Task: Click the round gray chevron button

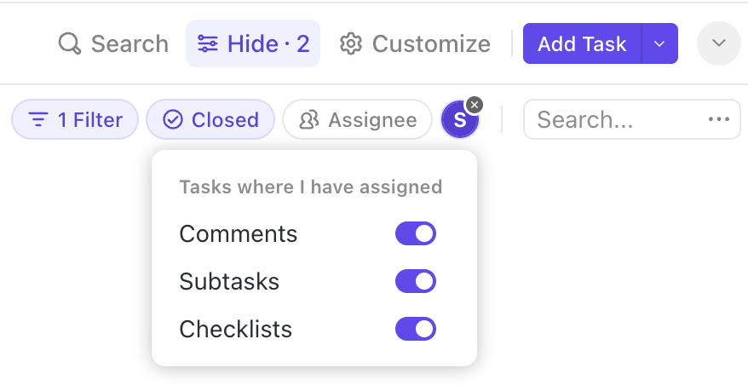Action: pyautogui.click(x=718, y=43)
